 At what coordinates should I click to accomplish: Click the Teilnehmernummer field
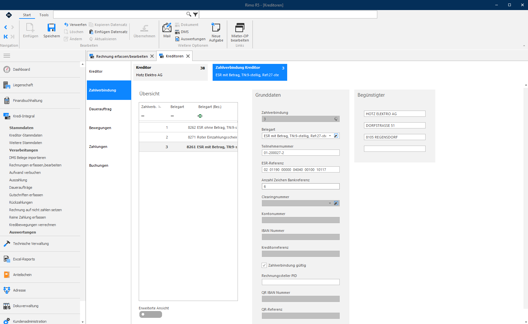(x=300, y=153)
